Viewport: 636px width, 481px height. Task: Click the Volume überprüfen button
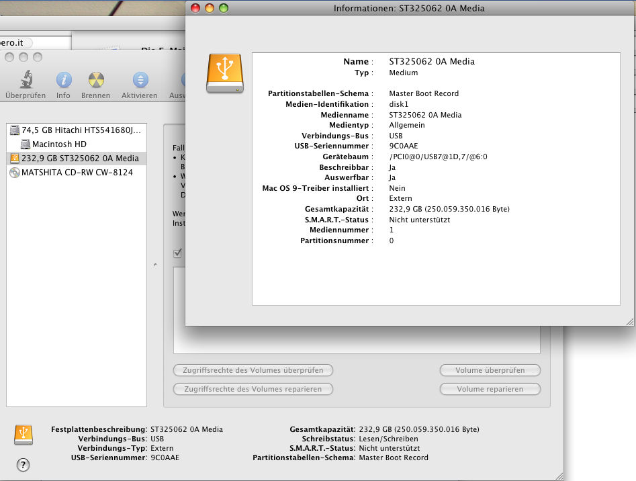(490, 370)
